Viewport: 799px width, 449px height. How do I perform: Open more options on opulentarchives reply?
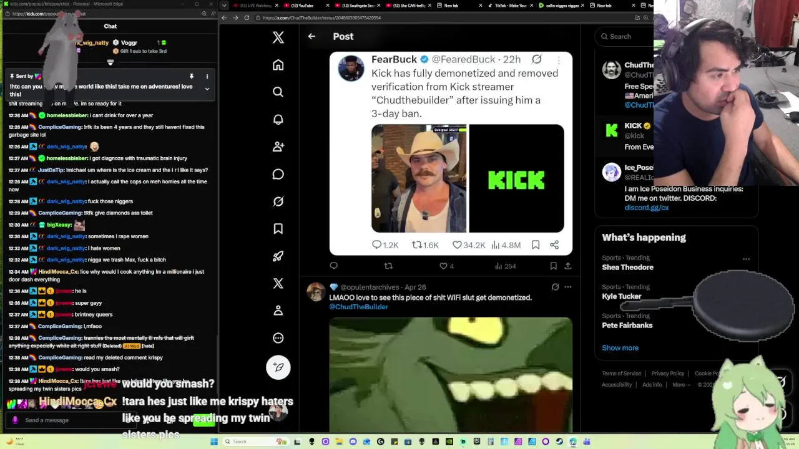coord(568,287)
